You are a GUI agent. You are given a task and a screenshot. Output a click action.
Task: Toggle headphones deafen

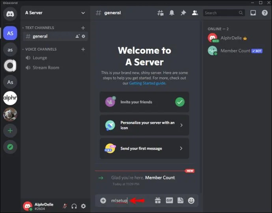(74, 206)
